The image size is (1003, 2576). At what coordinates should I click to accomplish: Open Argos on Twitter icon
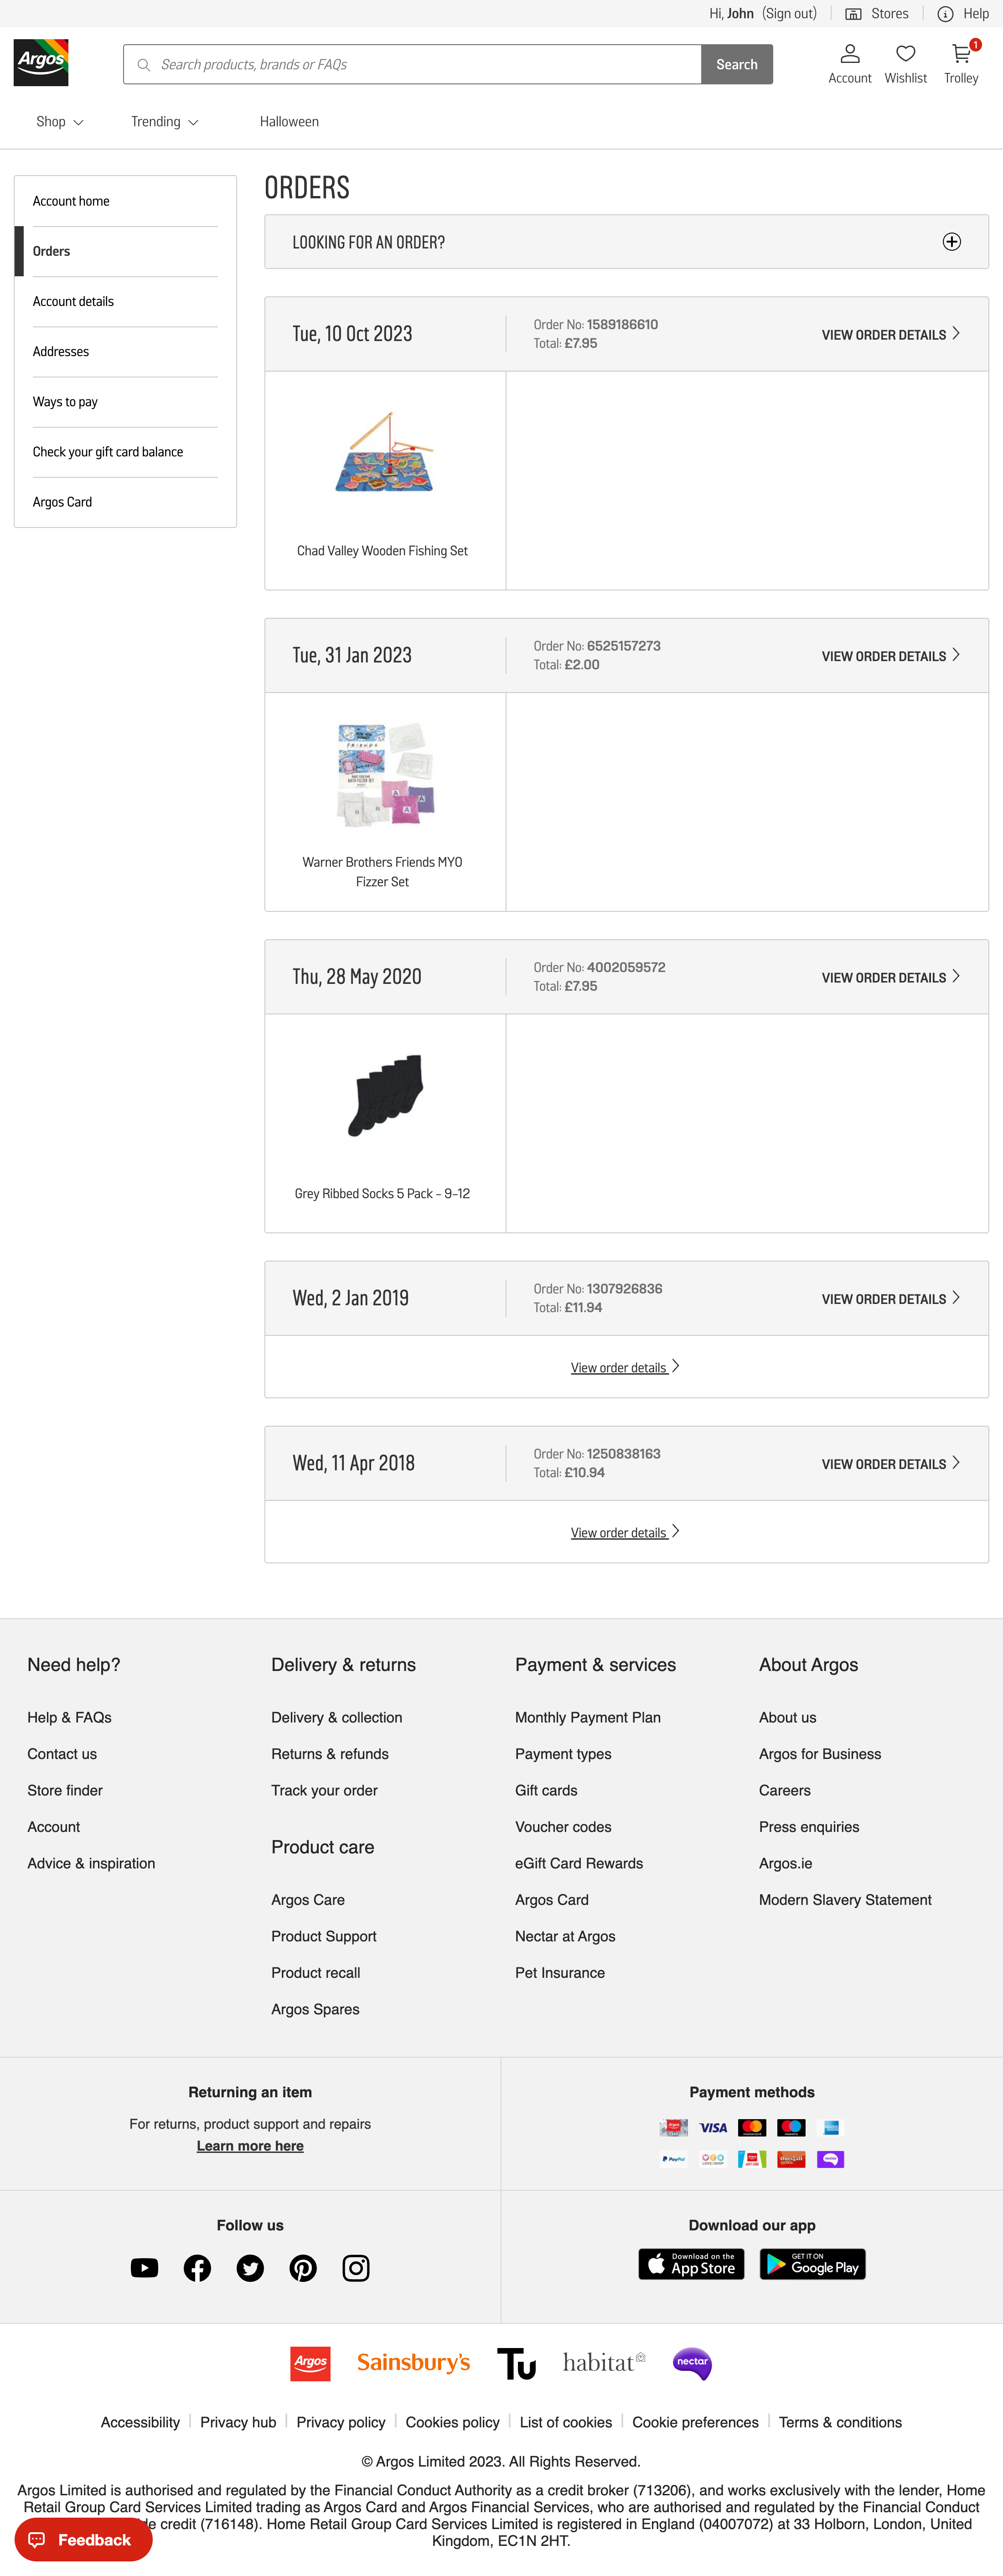coord(250,2268)
